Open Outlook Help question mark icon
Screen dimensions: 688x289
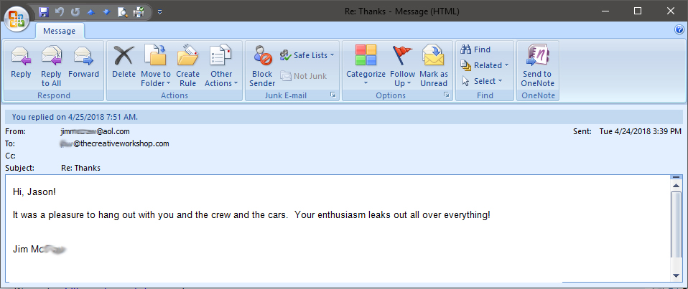pos(679,30)
